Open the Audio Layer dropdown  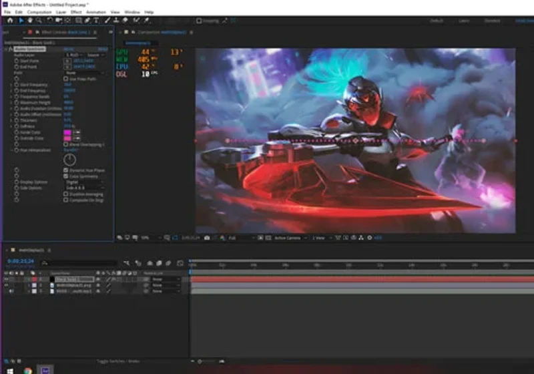[x=74, y=55]
